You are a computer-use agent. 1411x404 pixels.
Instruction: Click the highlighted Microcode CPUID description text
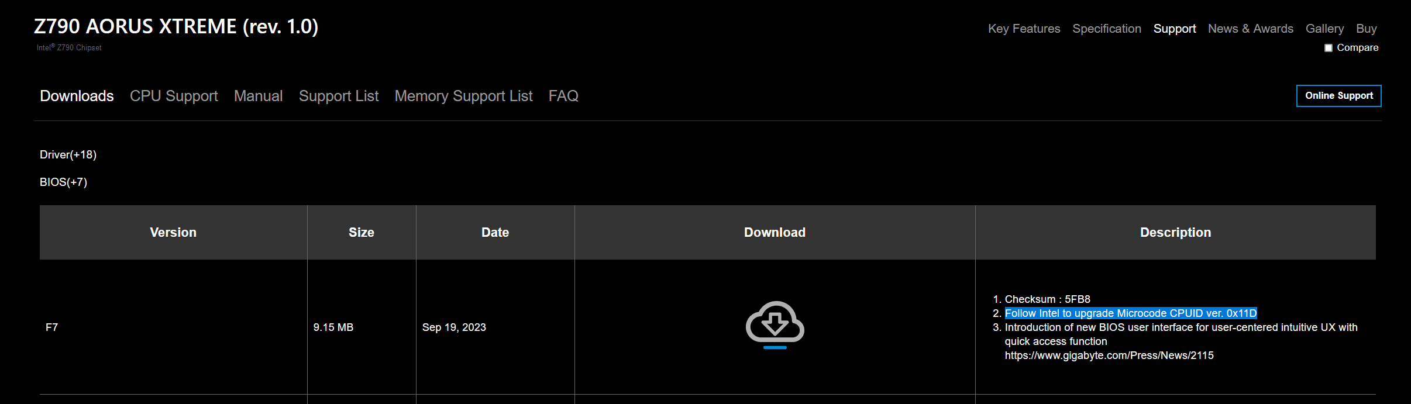(x=1131, y=313)
